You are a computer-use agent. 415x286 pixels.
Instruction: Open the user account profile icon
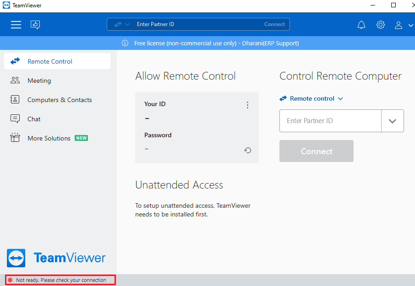coord(399,25)
